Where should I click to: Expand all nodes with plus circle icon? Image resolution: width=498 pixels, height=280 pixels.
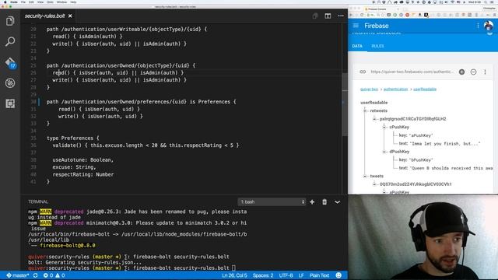click(x=461, y=72)
